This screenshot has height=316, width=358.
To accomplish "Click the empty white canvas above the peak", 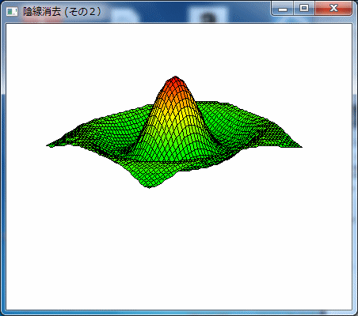I will [179, 49].
